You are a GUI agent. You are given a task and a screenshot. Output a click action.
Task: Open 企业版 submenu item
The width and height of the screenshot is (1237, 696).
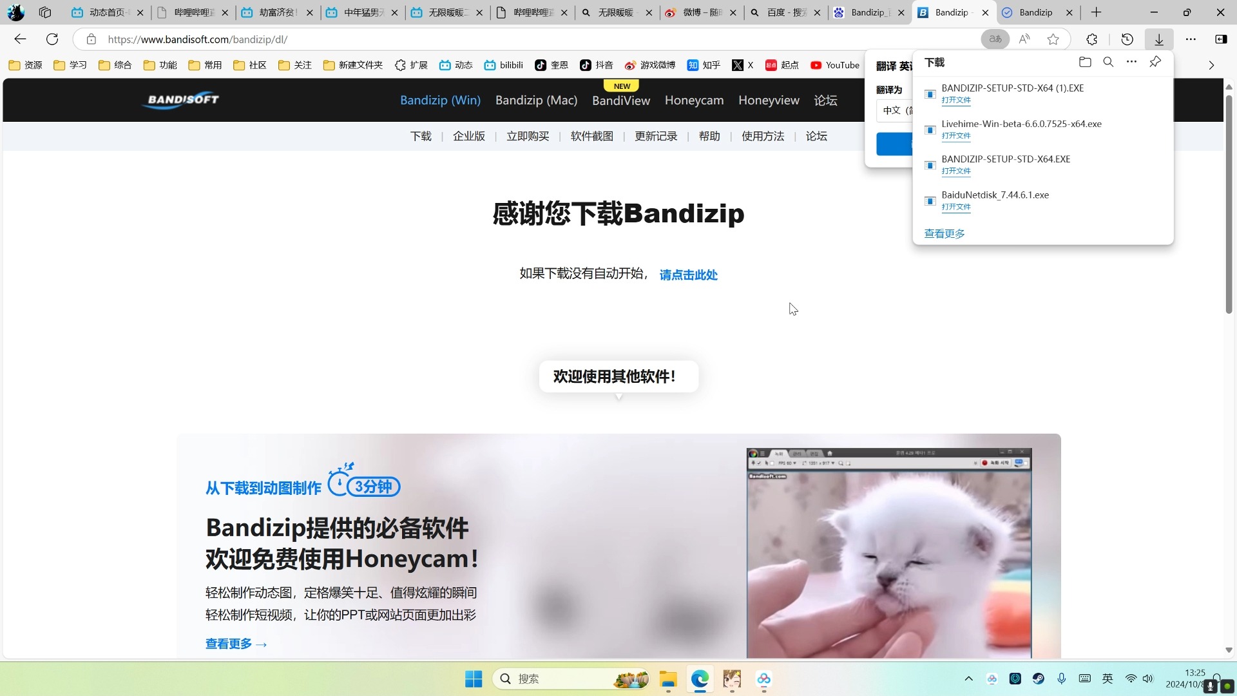pyautogui.click(x=468, y=136)
